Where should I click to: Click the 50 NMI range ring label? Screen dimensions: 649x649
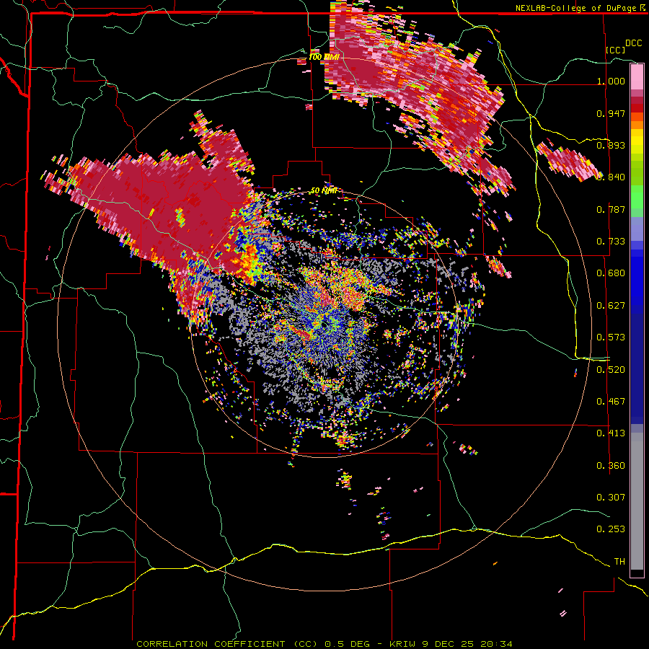tap(324, 191)
